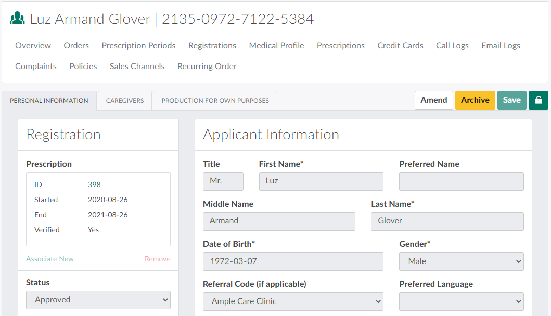
Task: Click the Associate New link
Action: (50, 259)
